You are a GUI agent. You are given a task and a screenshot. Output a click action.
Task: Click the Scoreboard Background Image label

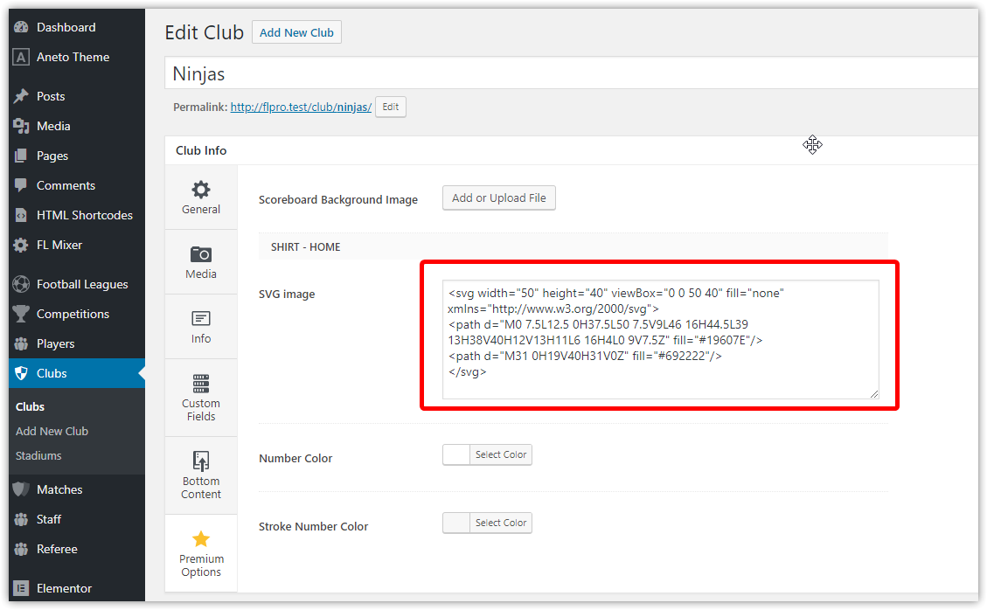[x=338, y=199]
